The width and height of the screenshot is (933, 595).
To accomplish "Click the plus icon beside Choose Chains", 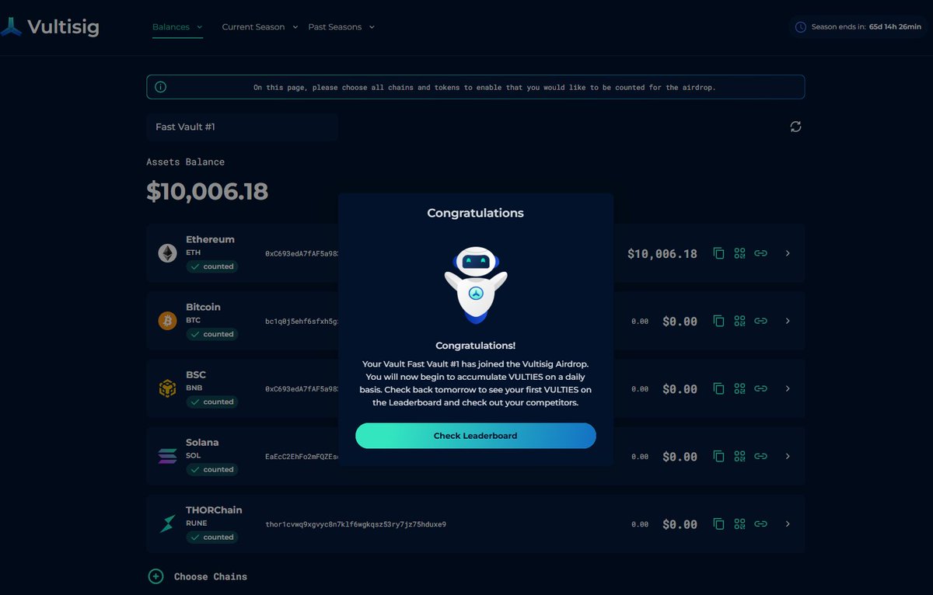I will [x=155, y=576].
